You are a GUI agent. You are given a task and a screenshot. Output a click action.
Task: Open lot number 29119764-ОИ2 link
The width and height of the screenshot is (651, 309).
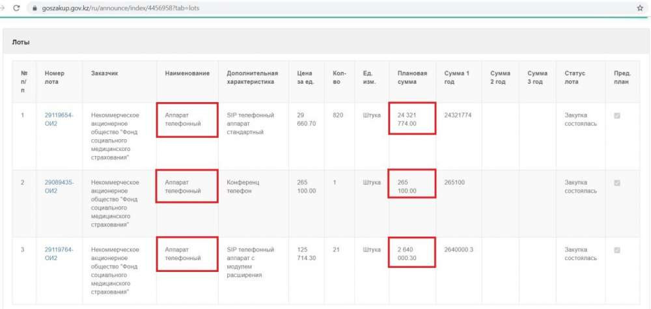coord(59,254)
